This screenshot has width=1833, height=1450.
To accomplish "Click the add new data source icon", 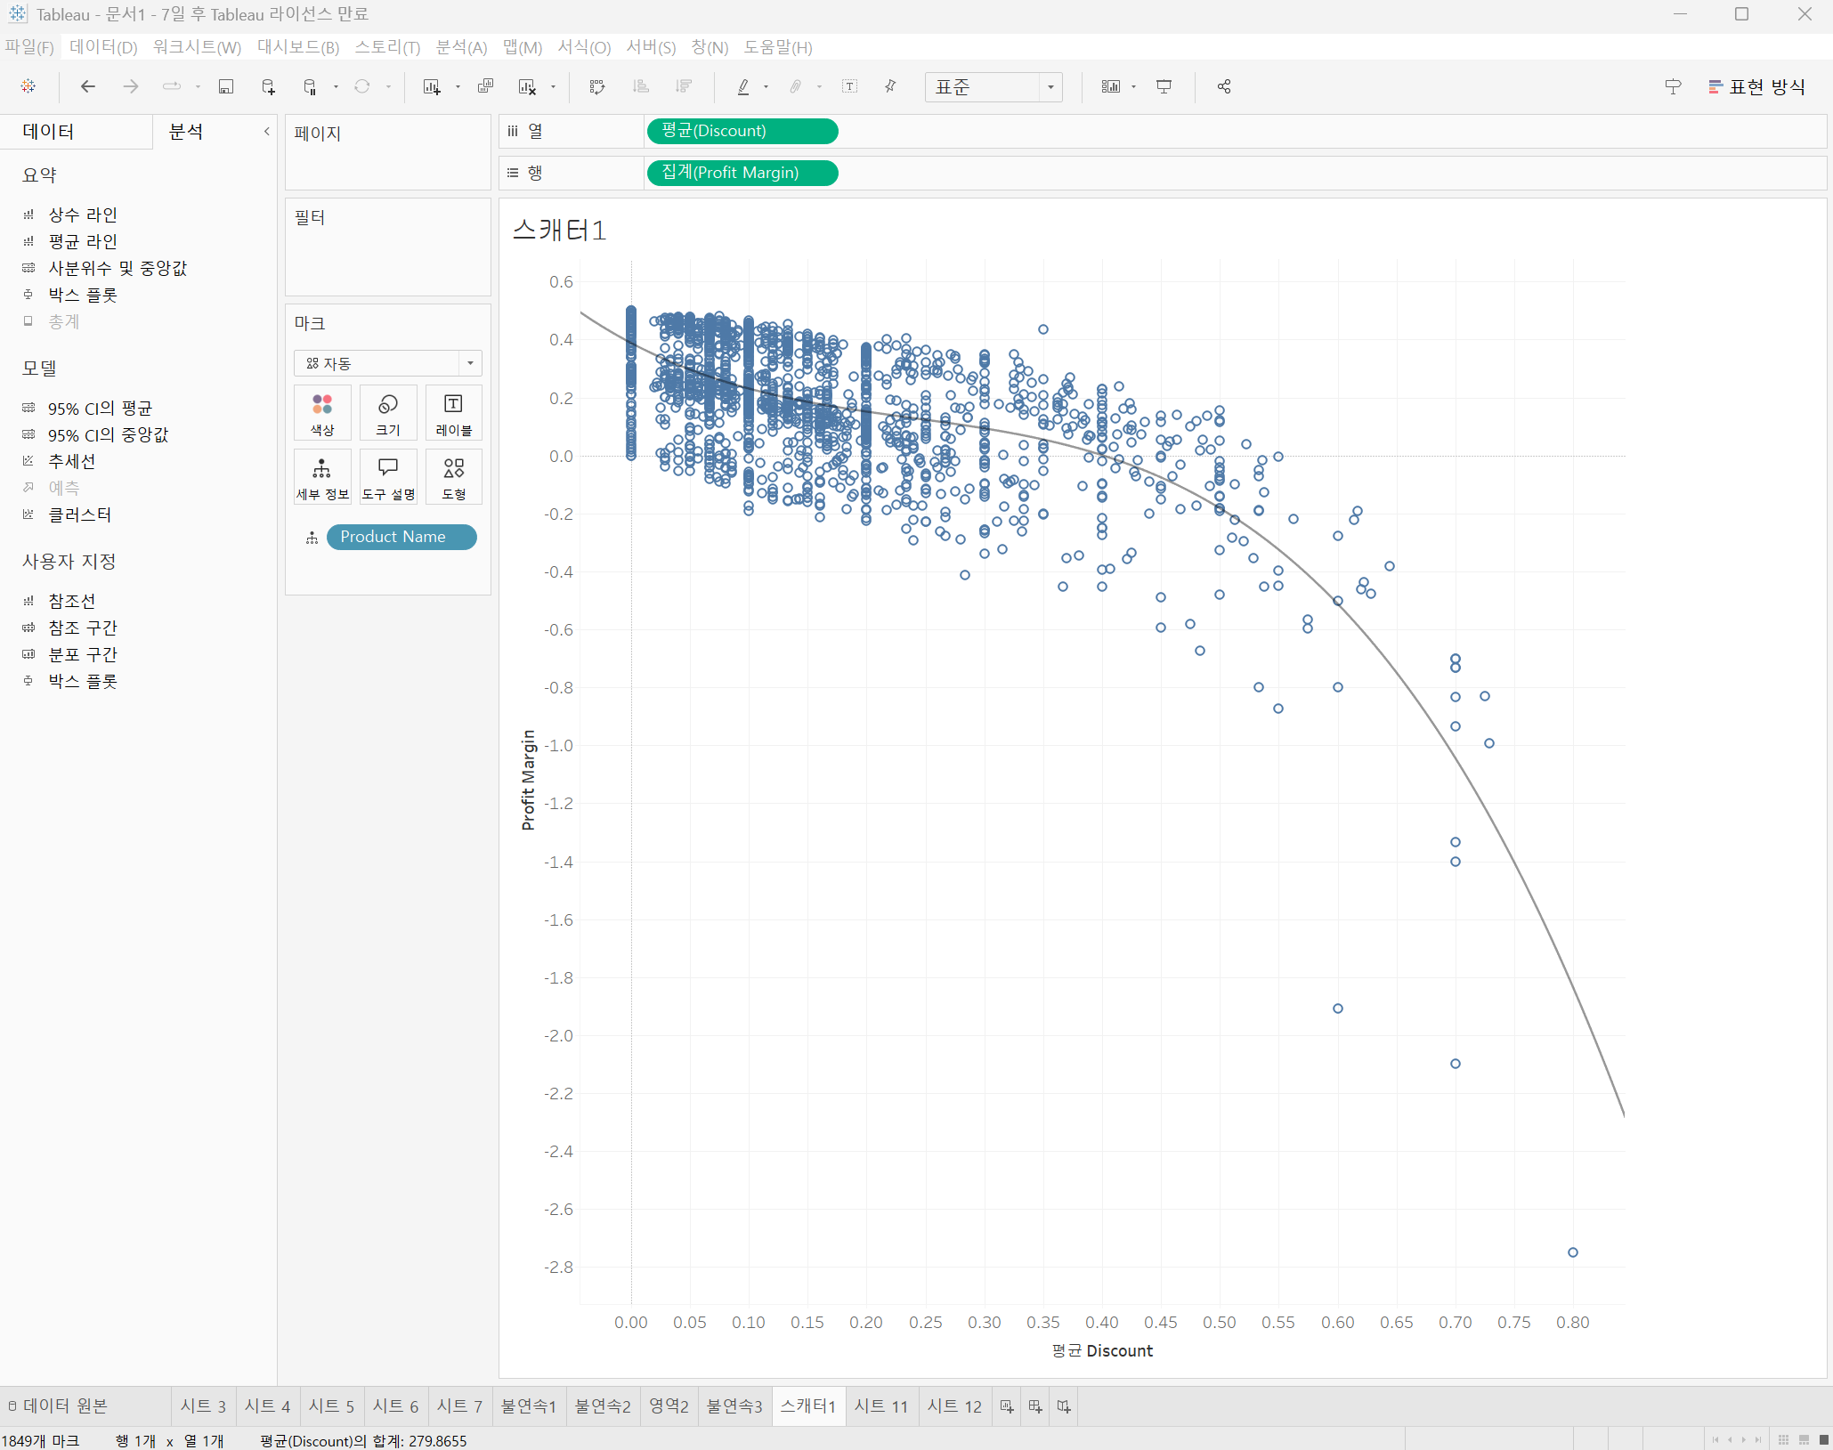I will 268,86.
